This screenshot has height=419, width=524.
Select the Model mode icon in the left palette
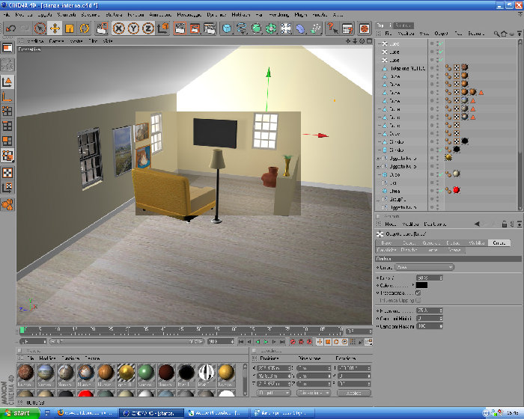[7, 82]
